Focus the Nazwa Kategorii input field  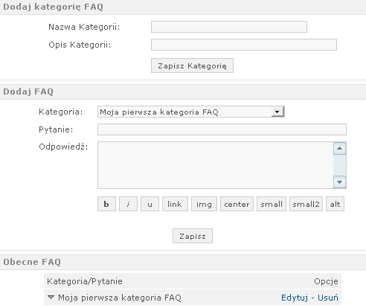pos(229,27)
